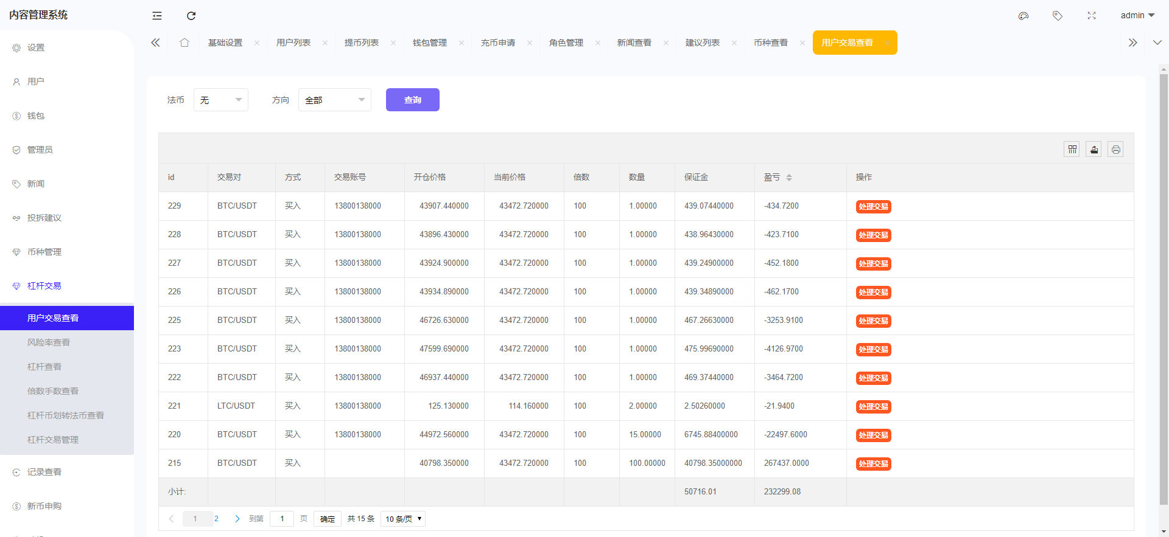
Task: Go to home tab icon
Action: coord(184,43)
